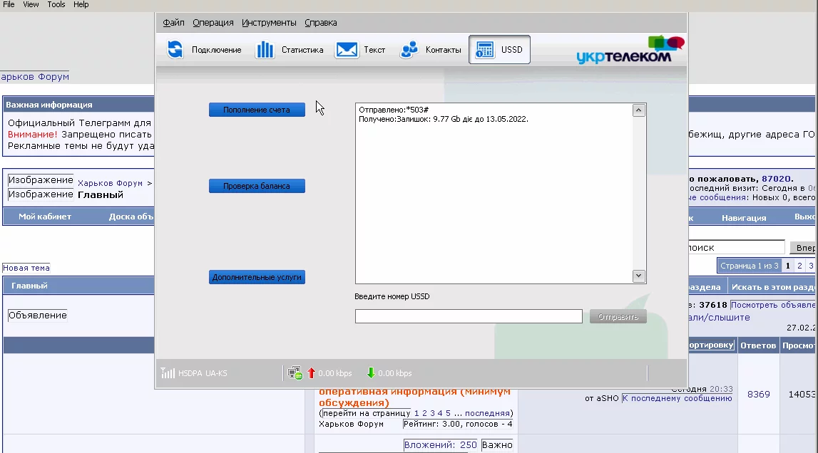Click the signal strength bars icon
This screenshot has height=453, width=818.
[168, 373]
